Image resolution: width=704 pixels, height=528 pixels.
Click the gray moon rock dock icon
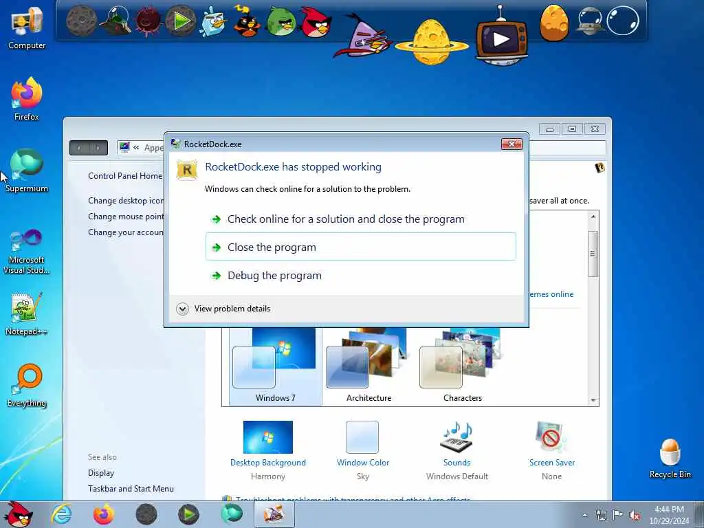81,21
